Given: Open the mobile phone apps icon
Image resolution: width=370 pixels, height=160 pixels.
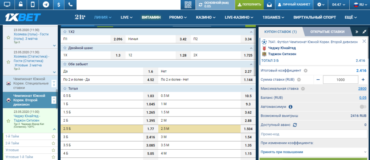Looking at the screenshot, I should pos(33,4).
